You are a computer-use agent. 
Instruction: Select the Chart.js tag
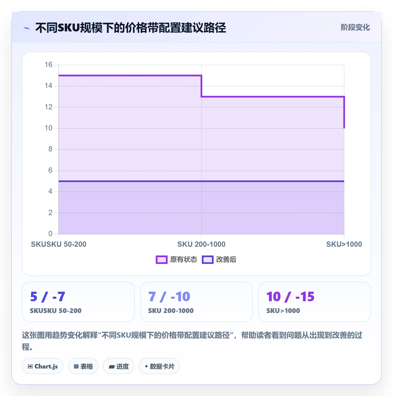pos(43,366)
